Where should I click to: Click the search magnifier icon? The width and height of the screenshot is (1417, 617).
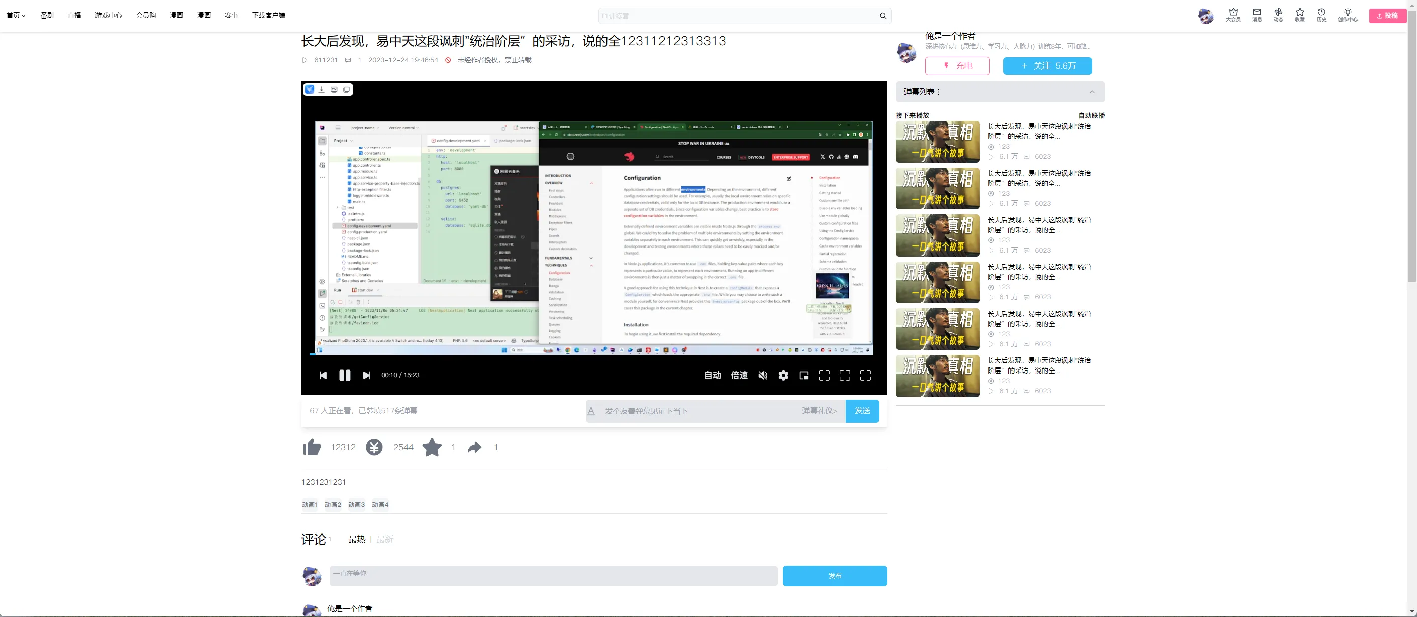point(883,16)
